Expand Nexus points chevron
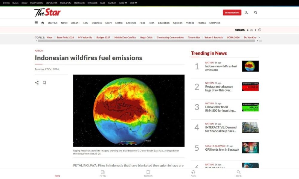 coord(256,30)
